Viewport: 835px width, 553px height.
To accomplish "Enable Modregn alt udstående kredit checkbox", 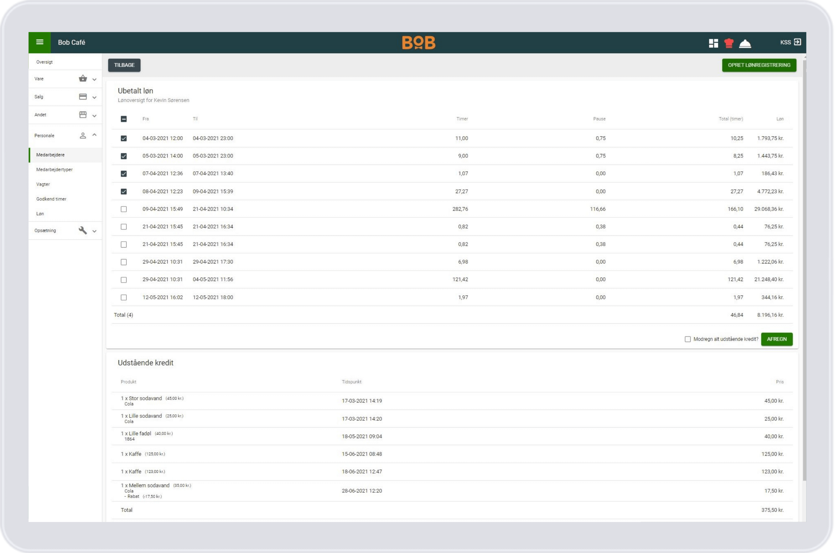I will coord(687,339).
